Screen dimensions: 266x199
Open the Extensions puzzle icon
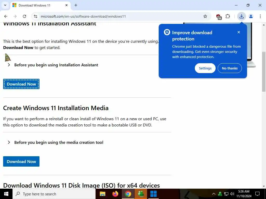[228, 16]
